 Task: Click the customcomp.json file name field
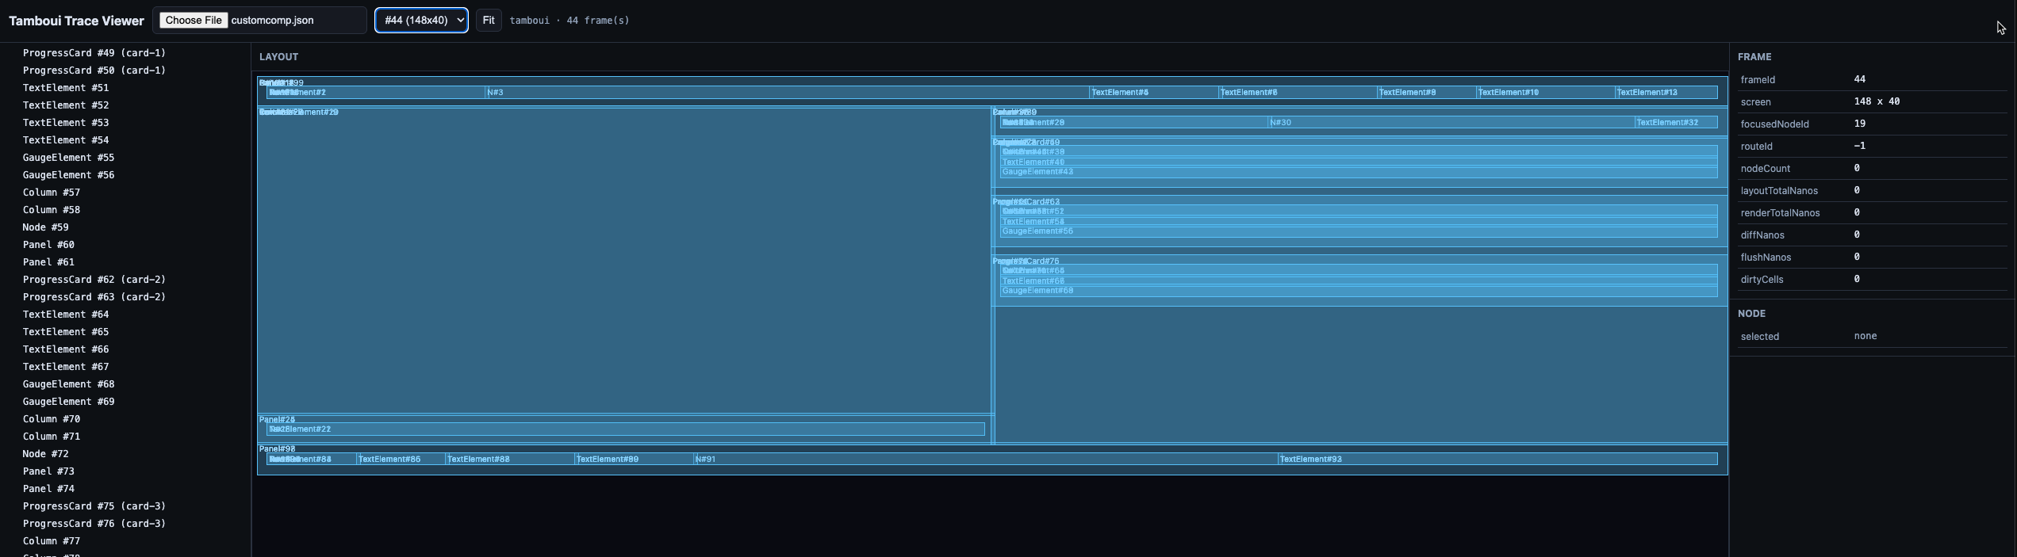295,21
